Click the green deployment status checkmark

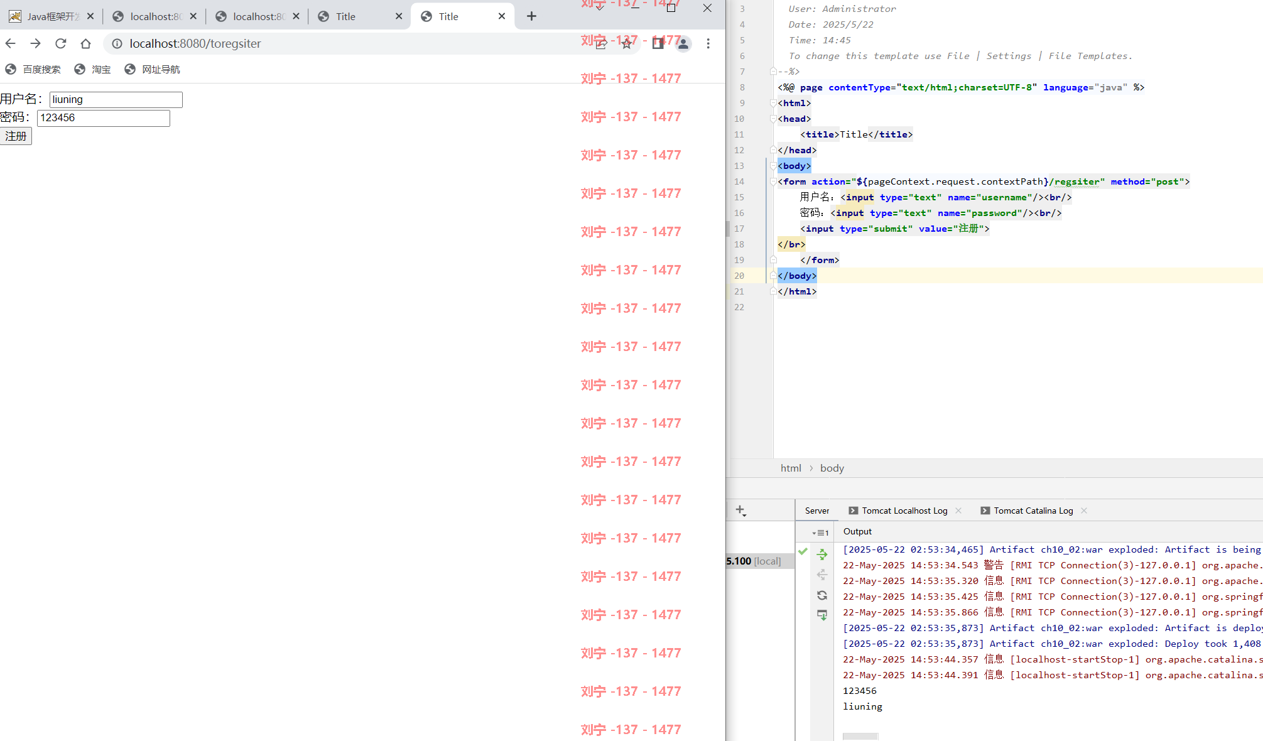[803, 551]
